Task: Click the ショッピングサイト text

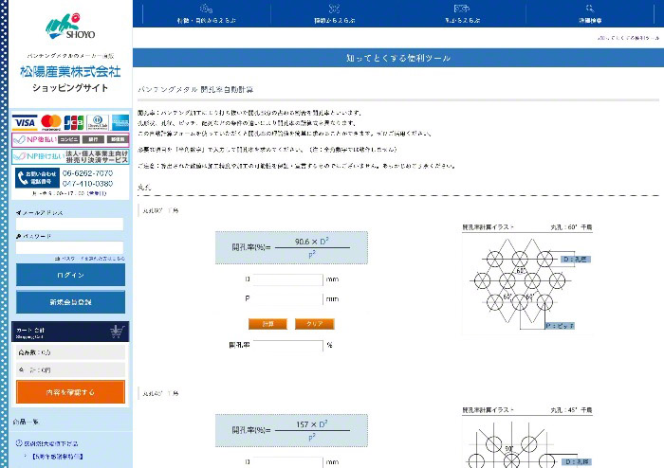Action: (70, 88)
